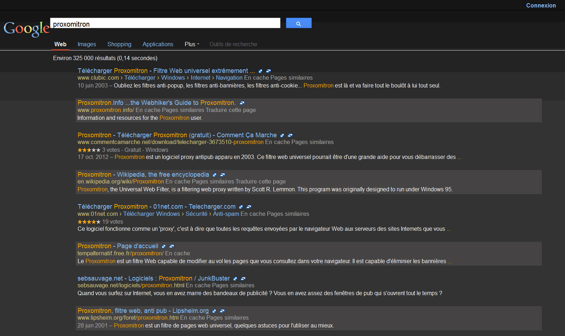This screenshot has width=565, height=336.
Task: Click arrow icon beside the Comment Ça Marche title
Action: (282, 135)
